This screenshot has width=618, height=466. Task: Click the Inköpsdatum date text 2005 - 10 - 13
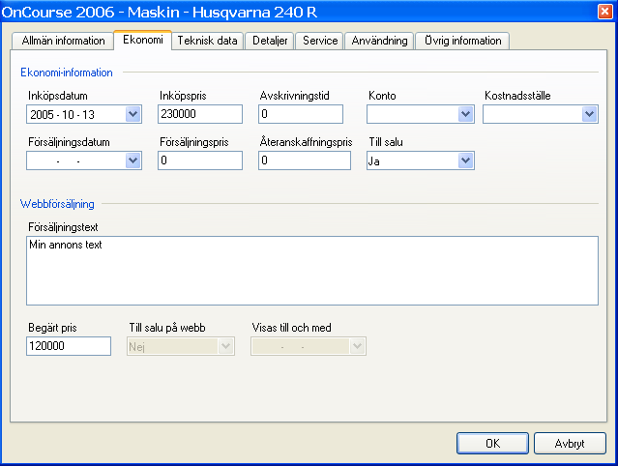(x=62, y=115)
